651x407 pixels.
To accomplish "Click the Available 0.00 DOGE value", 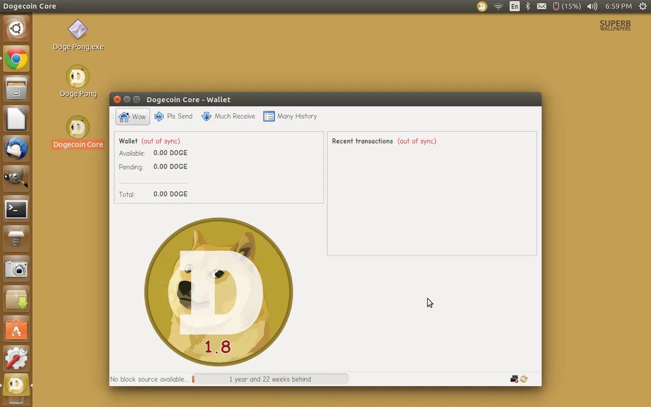I will pos(170,153).
